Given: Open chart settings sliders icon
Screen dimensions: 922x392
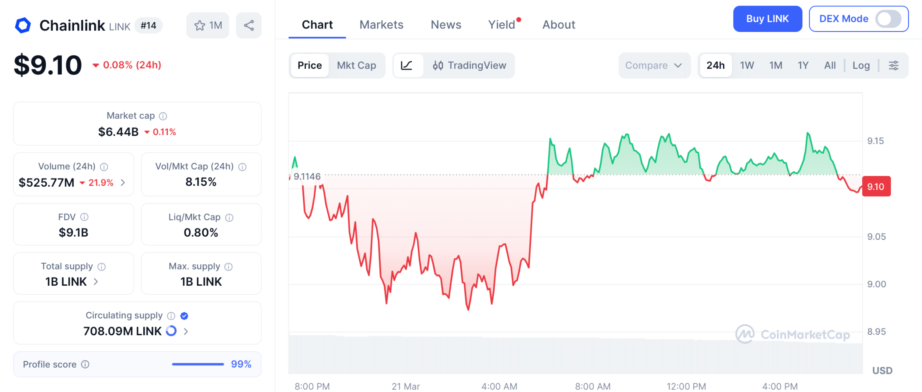Looking at the screenshot, I should click(894, 65).
